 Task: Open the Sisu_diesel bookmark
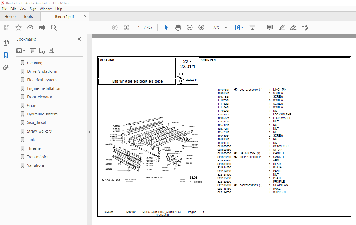(36, 123)
